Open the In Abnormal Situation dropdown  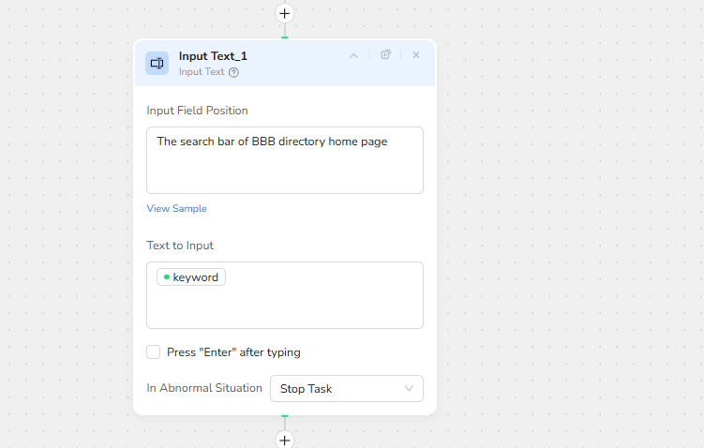pos(346,388)
